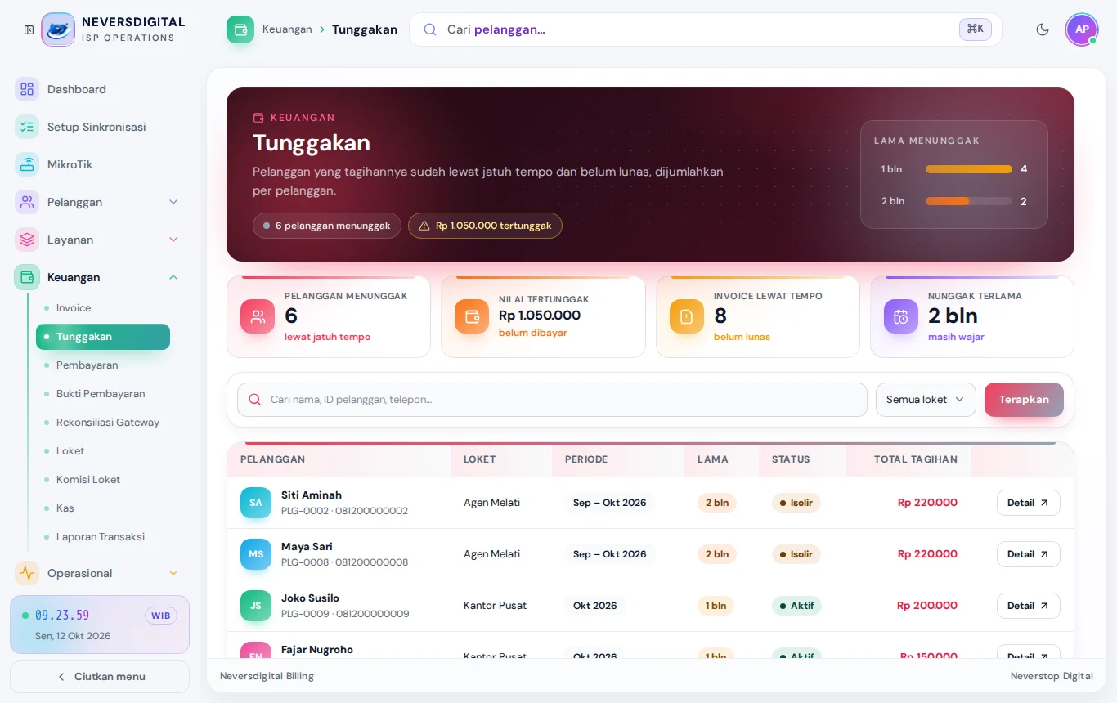Click the wallet icon in the breadcrumb
Viewport: 1117px width, 703px height.
(x=240, y=29)
